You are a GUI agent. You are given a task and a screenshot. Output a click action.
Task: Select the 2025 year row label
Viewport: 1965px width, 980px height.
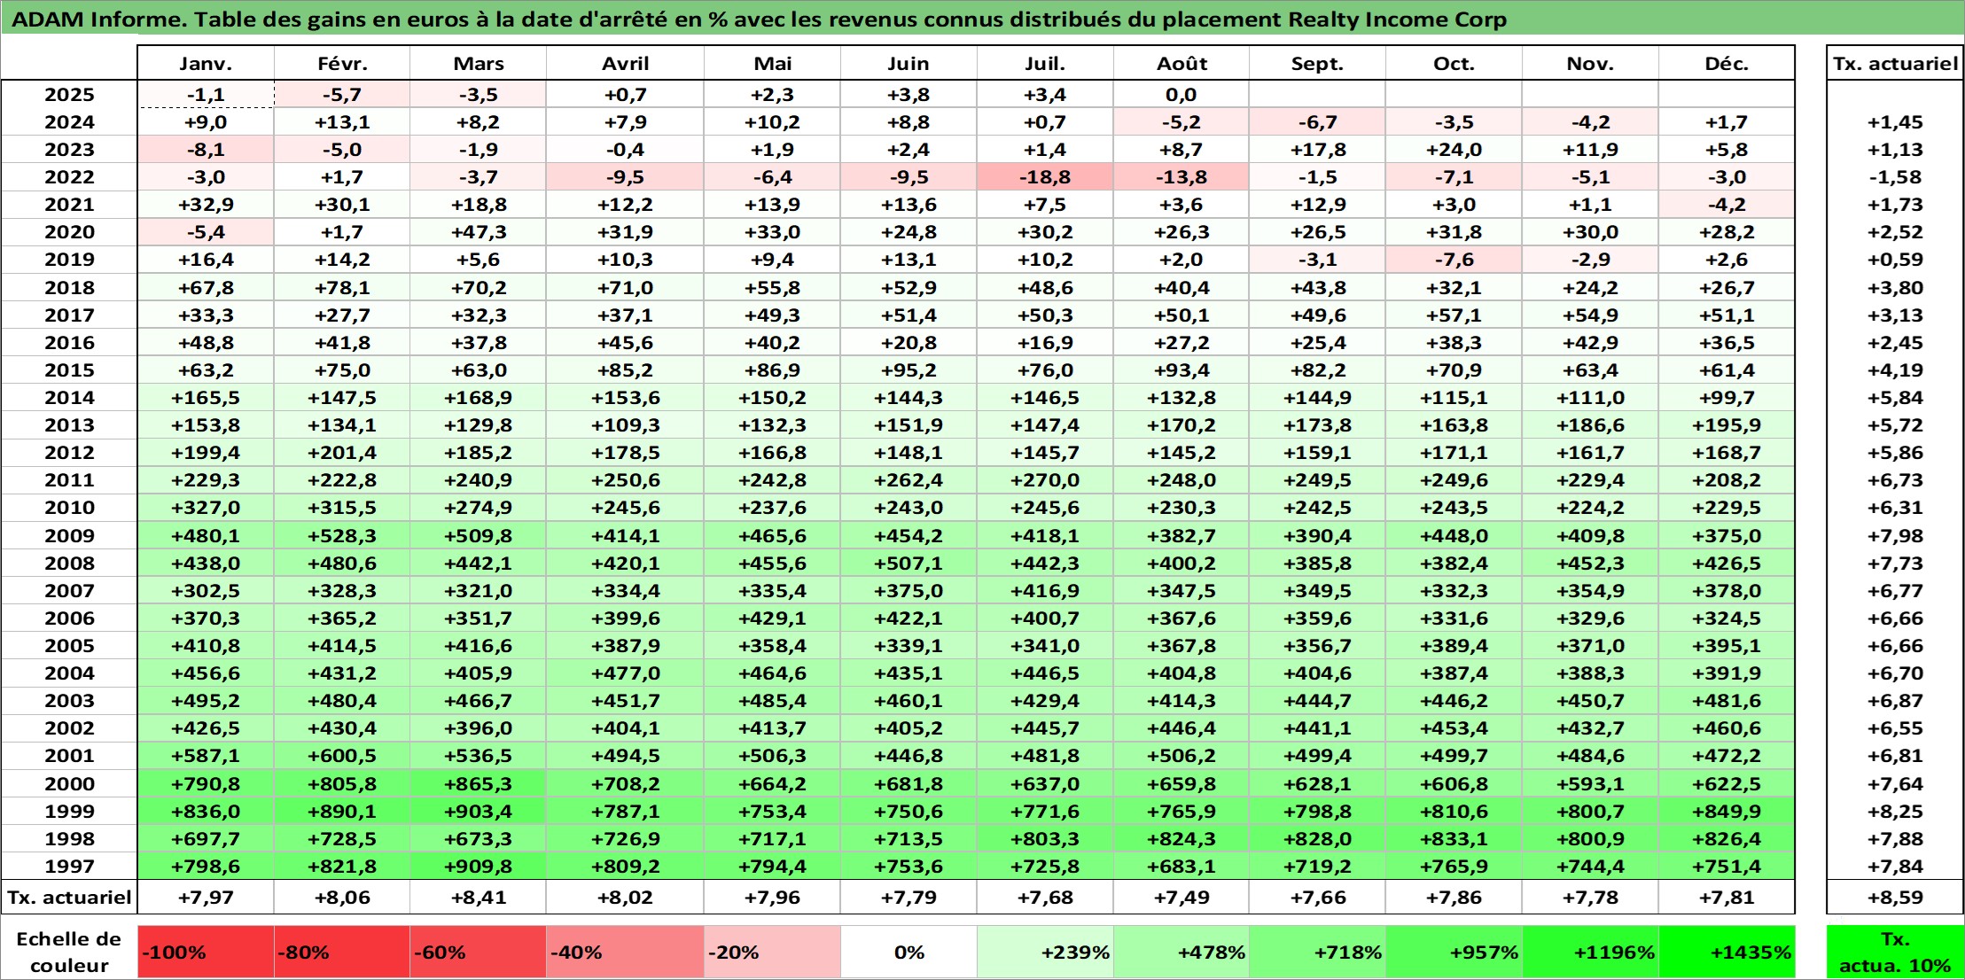(69, 95)
